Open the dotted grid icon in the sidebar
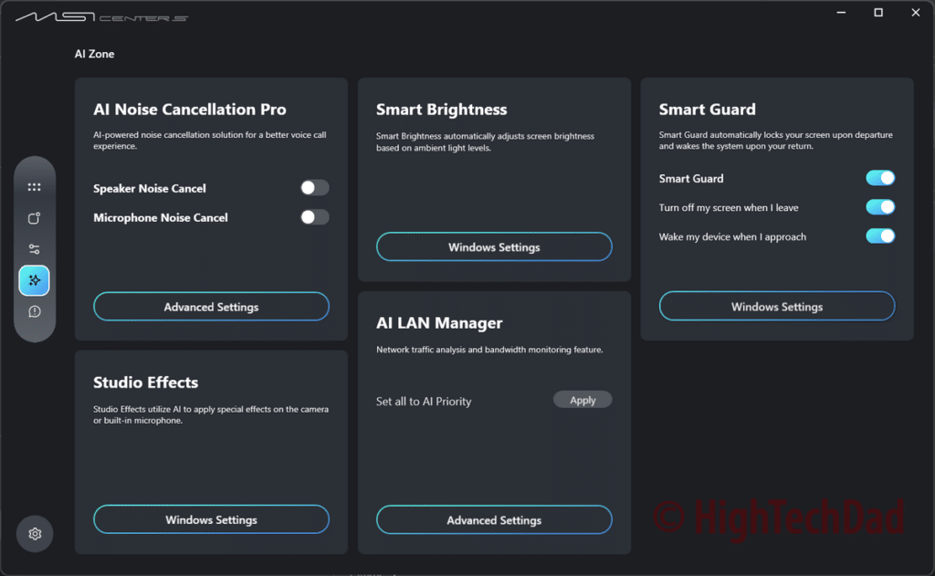Viewport: 935px width, 576px height. [x=35, y=187]
